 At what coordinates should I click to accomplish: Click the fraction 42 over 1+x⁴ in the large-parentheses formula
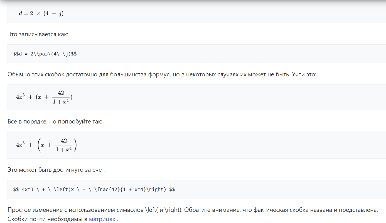pos(64,145)
